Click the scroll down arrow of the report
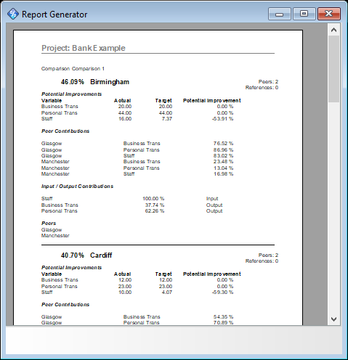 click(333, 319)
